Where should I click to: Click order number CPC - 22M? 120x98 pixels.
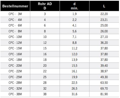pos(15,71)
